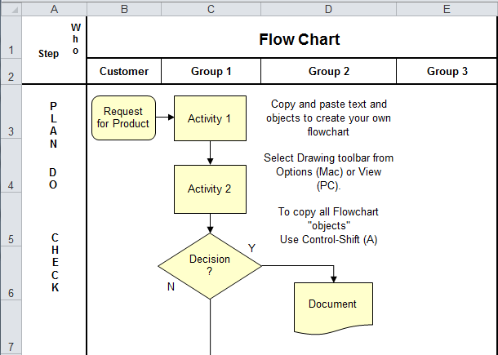Select the Customer header cell
This screenshot has height=355, width=498.
(124, 71)
